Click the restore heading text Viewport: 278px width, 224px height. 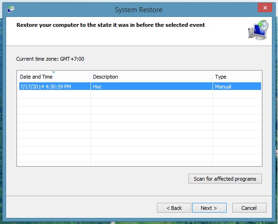pyautogui.click(x=111, y=25)
